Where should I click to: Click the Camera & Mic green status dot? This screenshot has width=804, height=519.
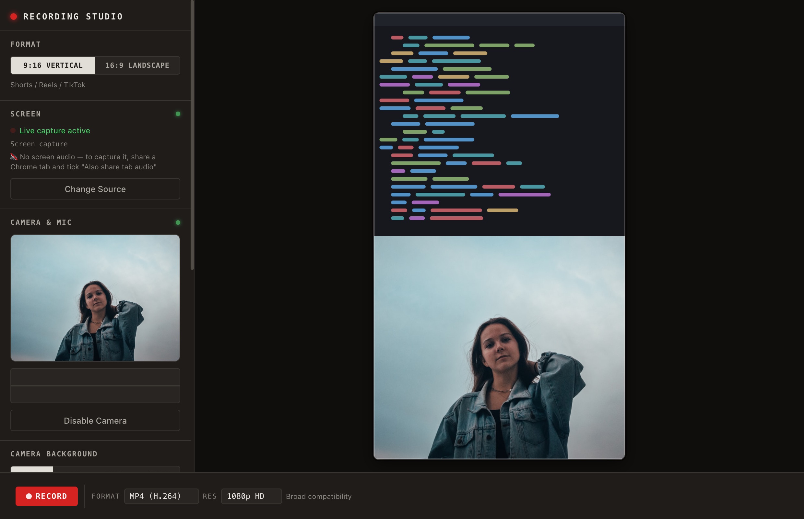coord(178,223)
